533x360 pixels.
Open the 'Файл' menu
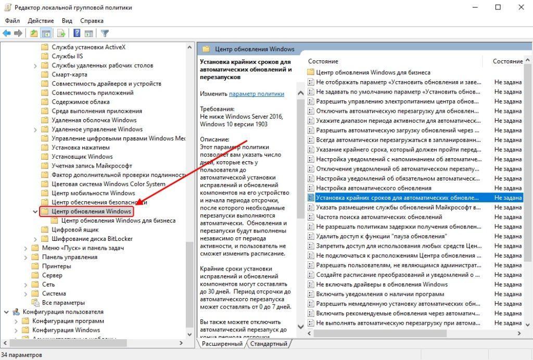pyautogui.click(x=12, y=21)
